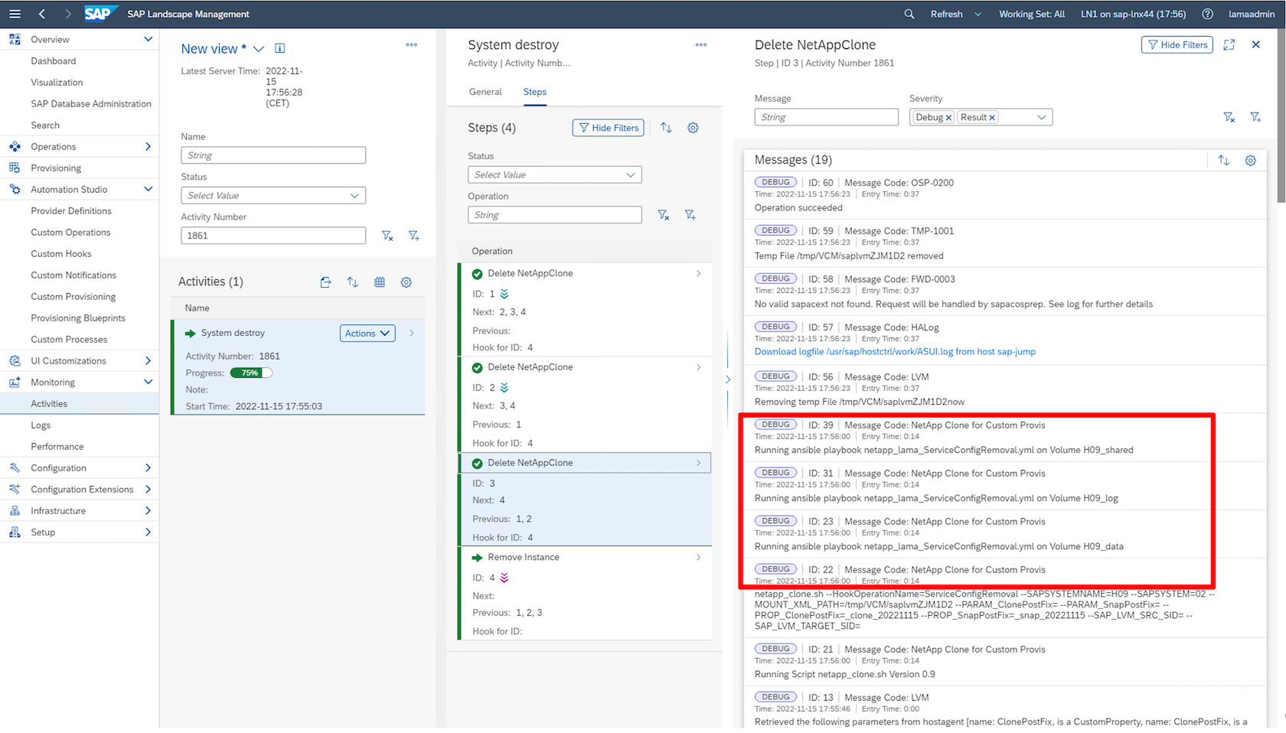1286x733 pixels.
Task: Click table view icon in Activities toolbar
Action: (379, 282)
